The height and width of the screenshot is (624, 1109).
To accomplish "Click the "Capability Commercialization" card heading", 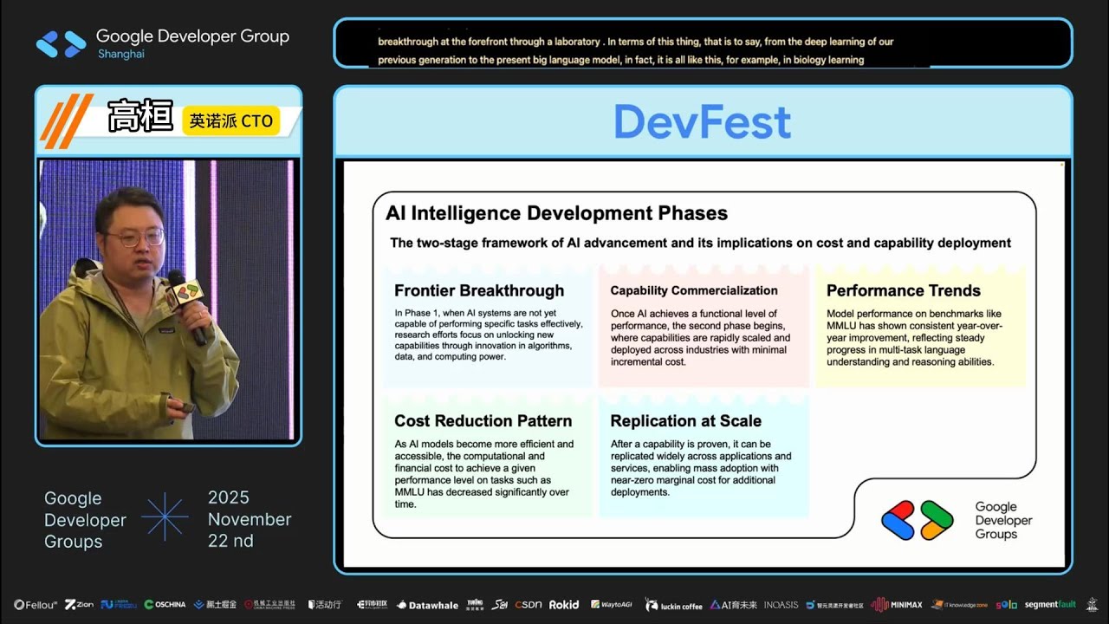I will 694,290.
